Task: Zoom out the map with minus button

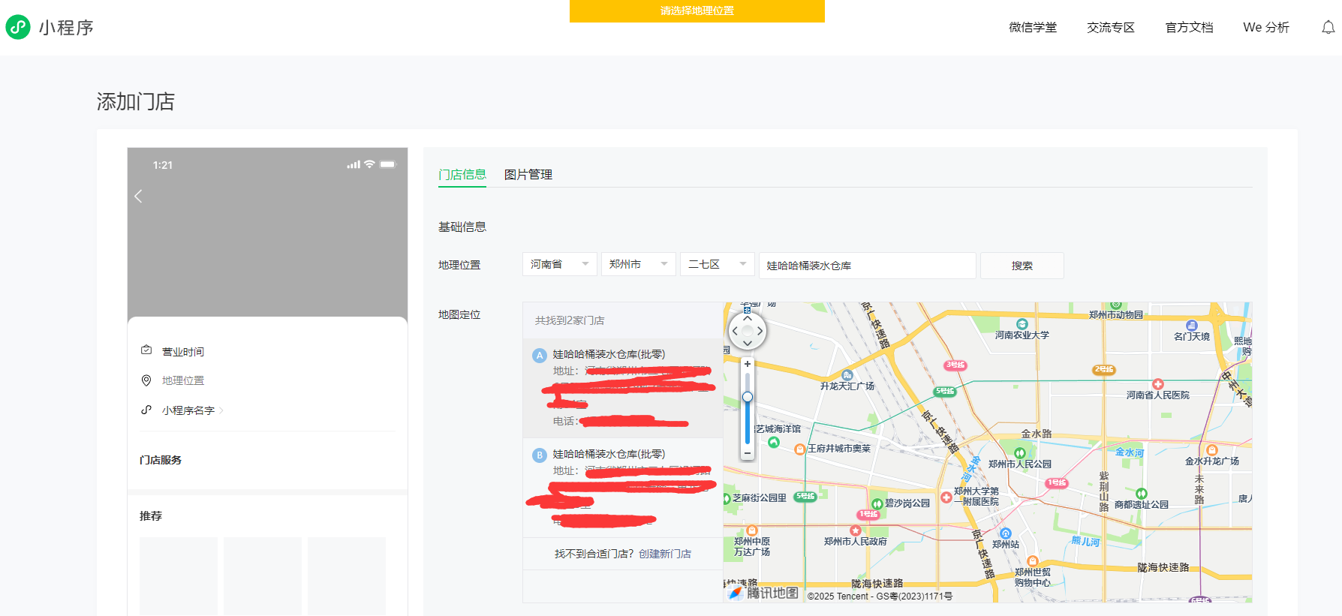Action: (x=748, y=453)
